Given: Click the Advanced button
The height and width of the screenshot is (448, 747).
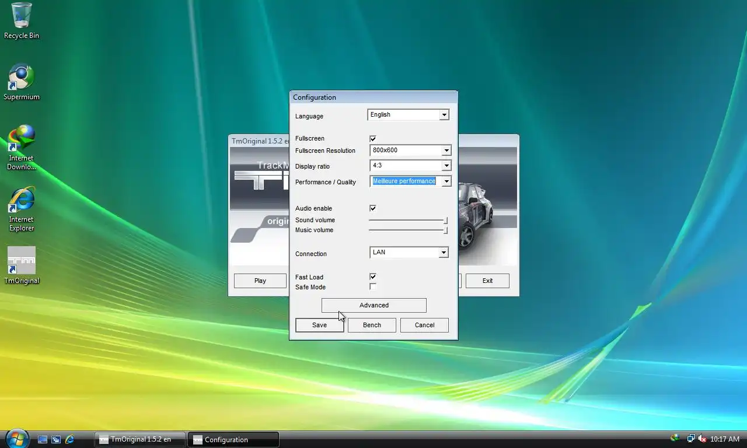Looking at the screenshot, I should (374, 305).
